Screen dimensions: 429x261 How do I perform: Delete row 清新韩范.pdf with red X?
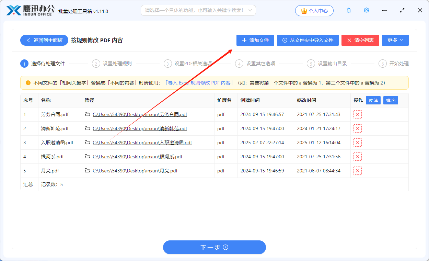(x=358, y=128)
